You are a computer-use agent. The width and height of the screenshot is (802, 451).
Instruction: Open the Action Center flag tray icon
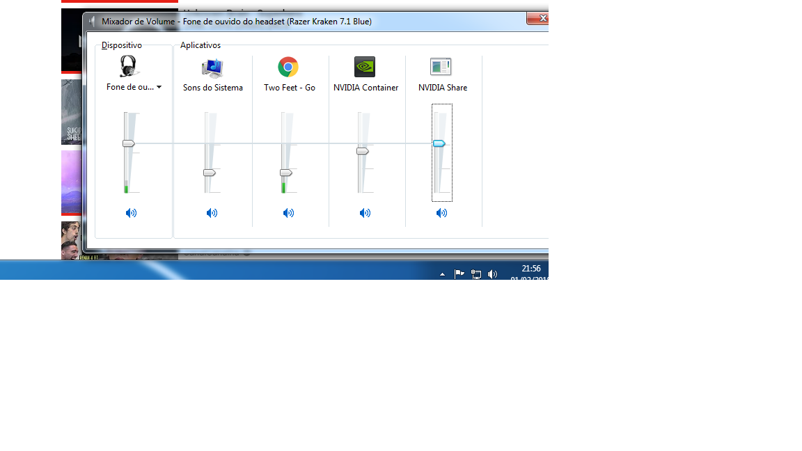click(x=459, y=274)
